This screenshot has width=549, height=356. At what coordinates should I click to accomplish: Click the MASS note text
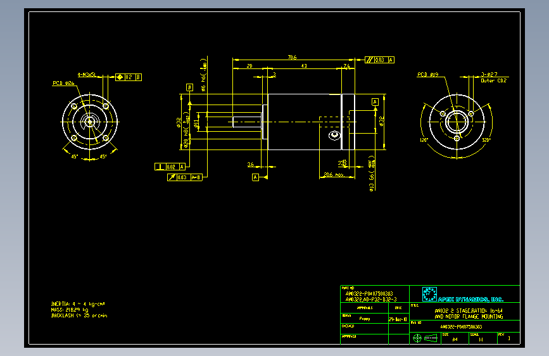[70, 310]
